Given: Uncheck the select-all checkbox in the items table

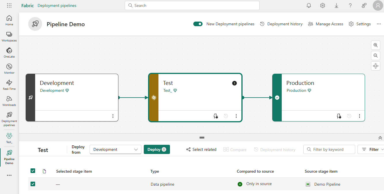Looking at the screenshot, I should [x=33, y=170].
